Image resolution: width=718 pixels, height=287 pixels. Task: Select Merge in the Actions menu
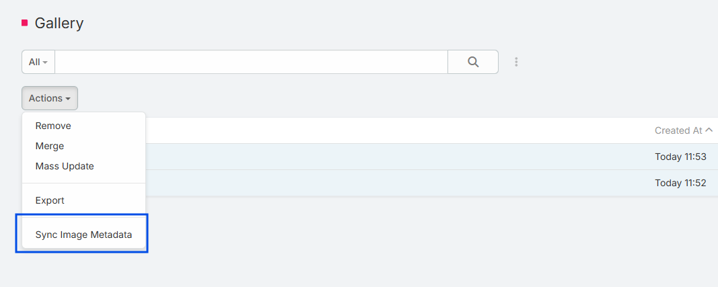(x=50, y=146)
